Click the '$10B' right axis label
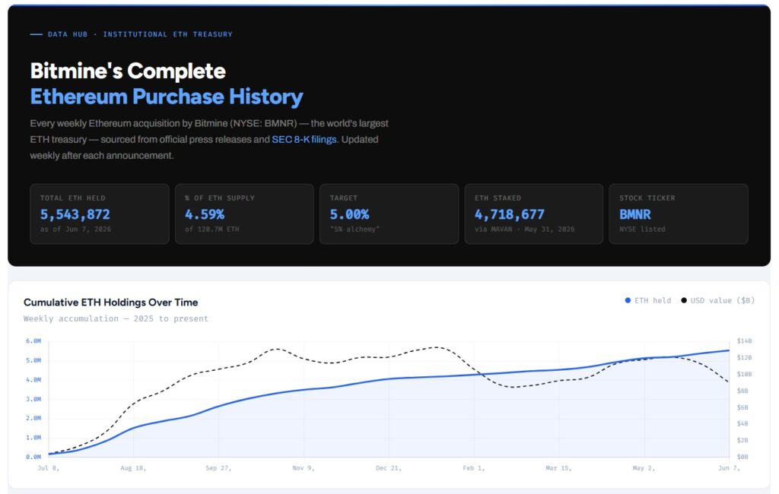This screenshot has height=494, width=779. [x=744, y=375]
